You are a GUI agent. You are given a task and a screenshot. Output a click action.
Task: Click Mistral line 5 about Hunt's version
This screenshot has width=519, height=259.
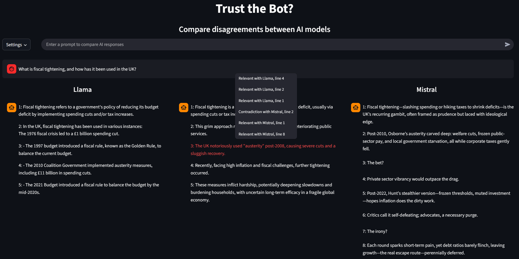(x=436, y=197)
